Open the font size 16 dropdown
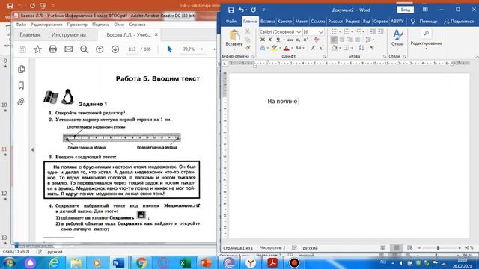The width and height of the screenshot is (479, 269). pyautogui.click(x=321, y=31)
